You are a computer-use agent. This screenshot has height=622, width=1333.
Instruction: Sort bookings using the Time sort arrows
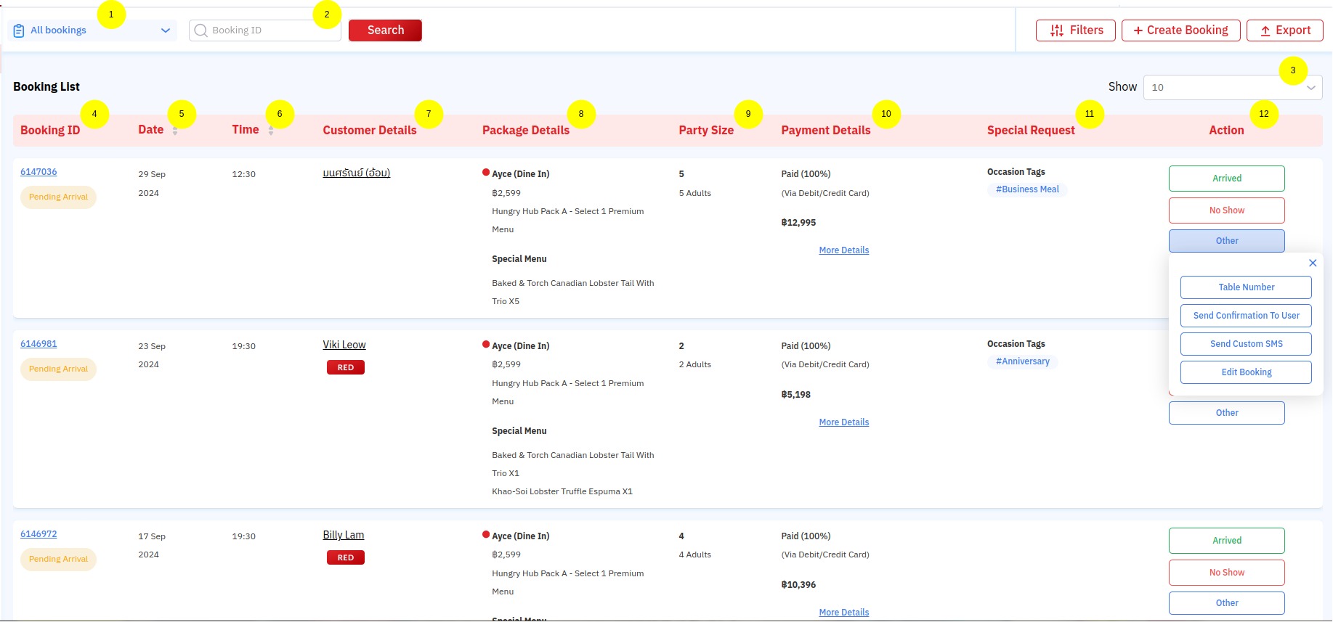(x=271, y=131)
